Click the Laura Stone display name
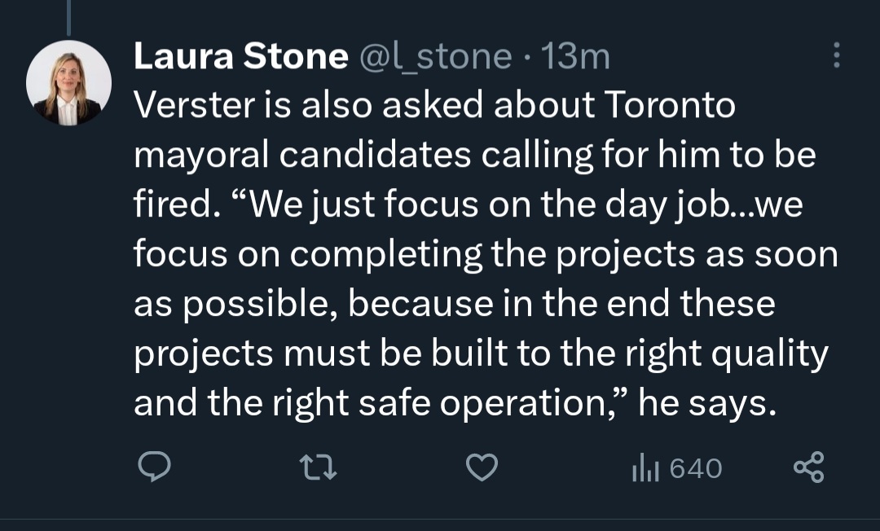The image size is (880, 531). point(240,56)
